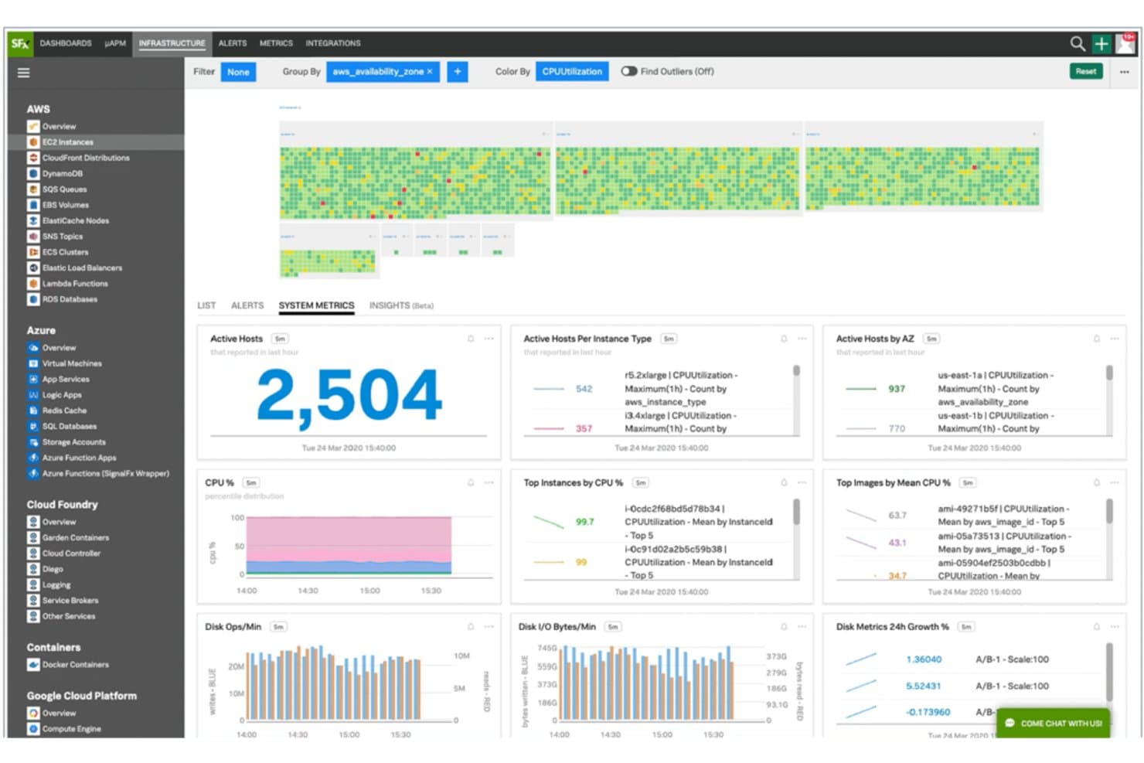The width and height of the screenshot is (1144, 763).
Task: Open the three-dot options menu beside Reset
Action: 1124,72
